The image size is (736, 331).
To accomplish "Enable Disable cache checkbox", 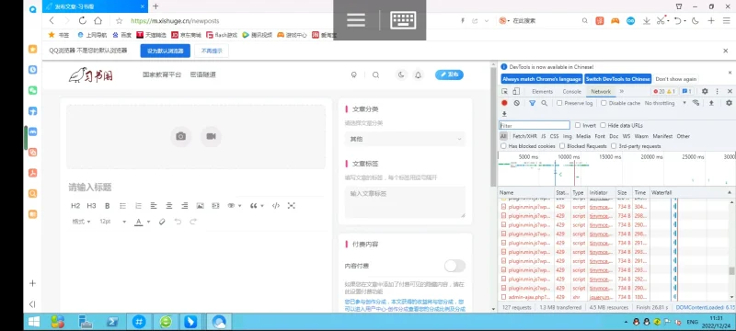I will pos(604,103).
